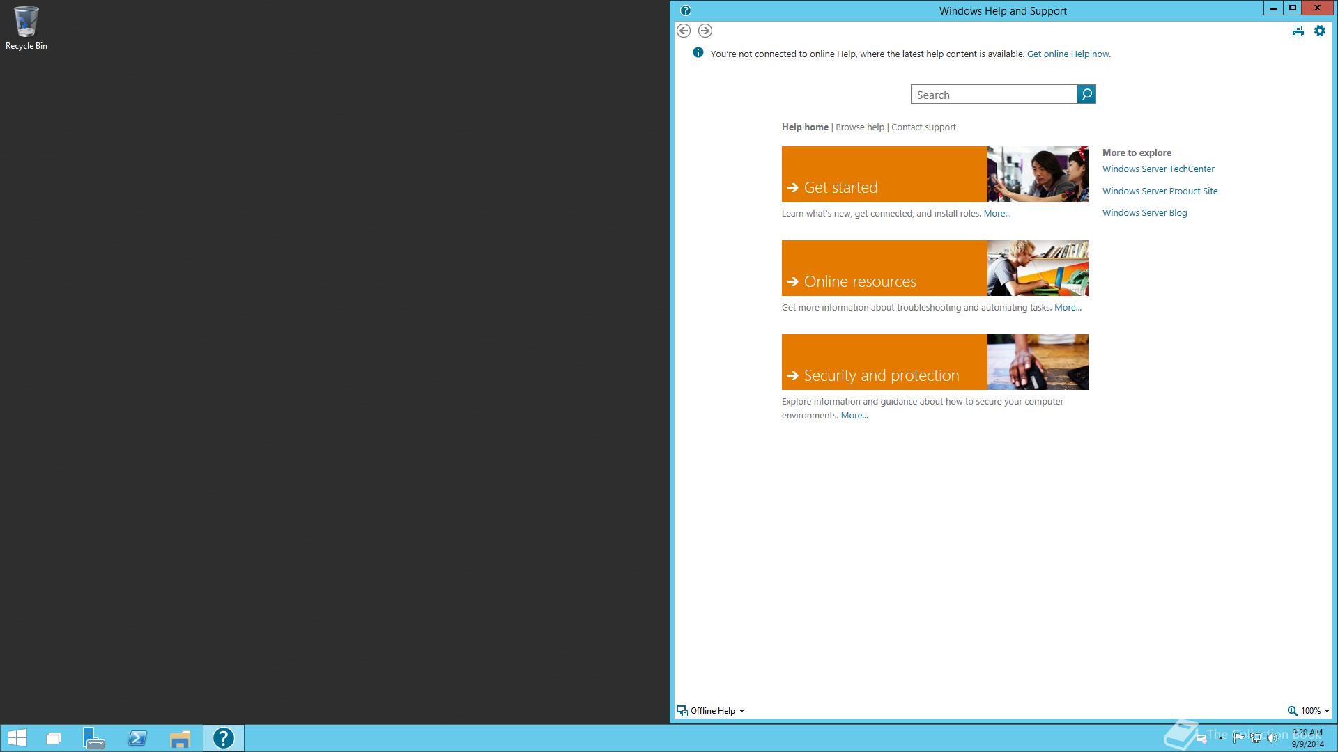Viewport: 1338px width, 752px height.
Task: Click More link under Security and protection
Action: coord(854,416)
